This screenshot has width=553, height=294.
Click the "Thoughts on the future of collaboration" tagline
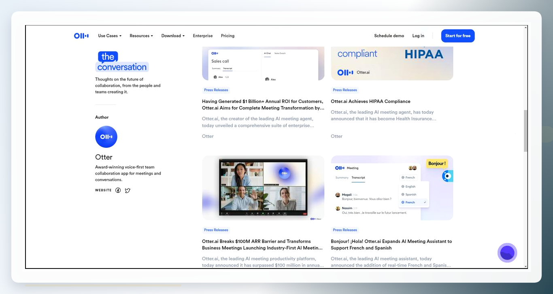[x=128, y=85]
